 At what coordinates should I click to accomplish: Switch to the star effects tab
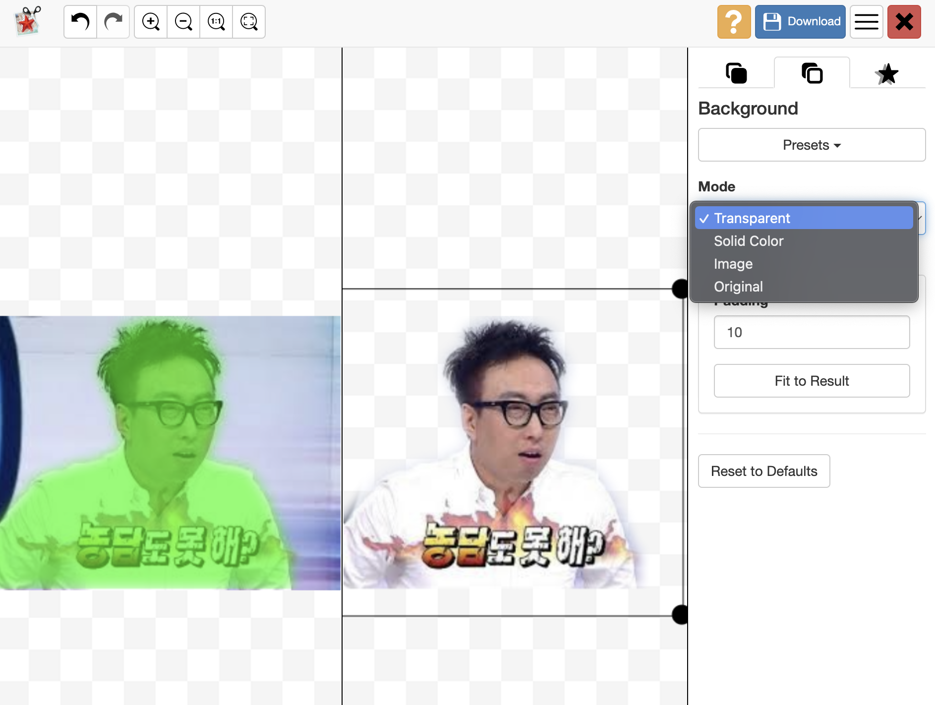(887, 73)
